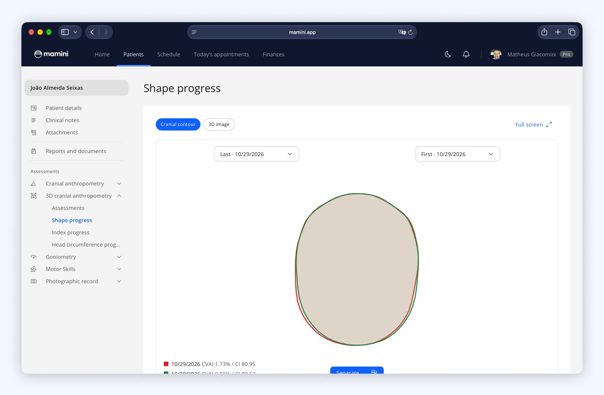The image size is (604, 395).
Task: Click the mamini logo
Action: (51, 54)
